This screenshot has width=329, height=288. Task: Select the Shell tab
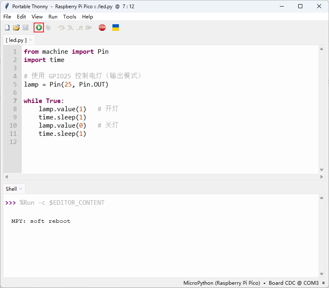[x=11, y=189]
